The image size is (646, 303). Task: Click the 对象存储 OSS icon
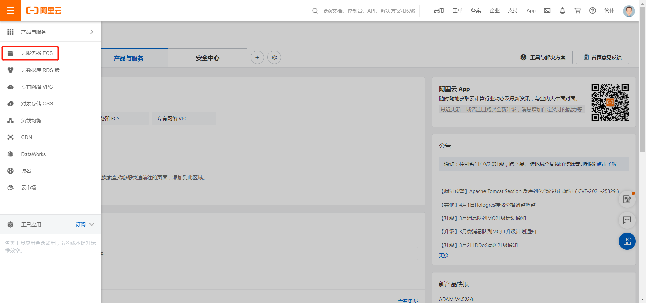[x=11, y=103]
